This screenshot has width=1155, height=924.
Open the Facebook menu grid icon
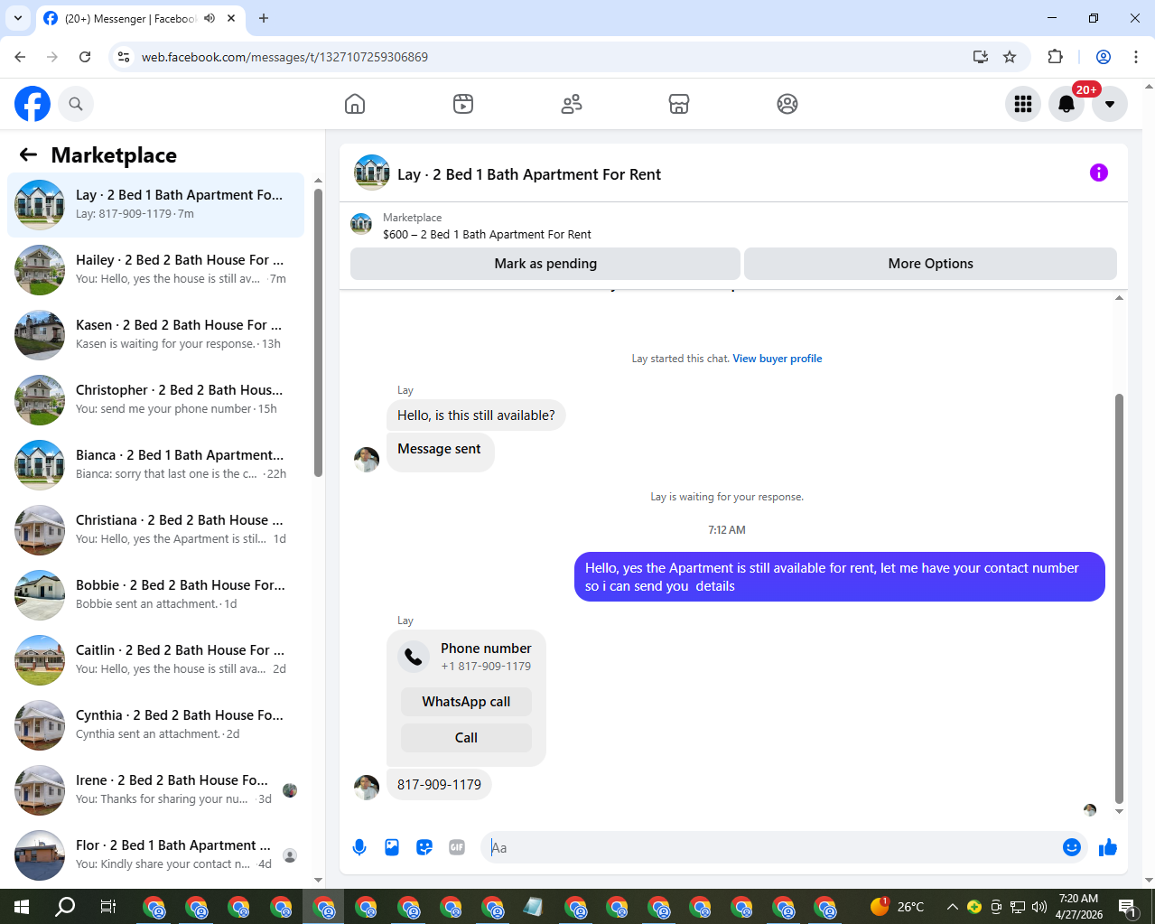[x=1023, y=104]
